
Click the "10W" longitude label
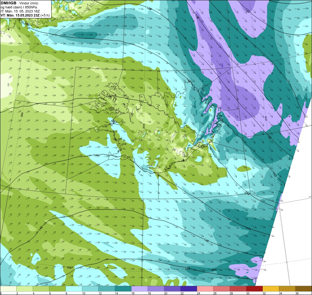(266, 119)
